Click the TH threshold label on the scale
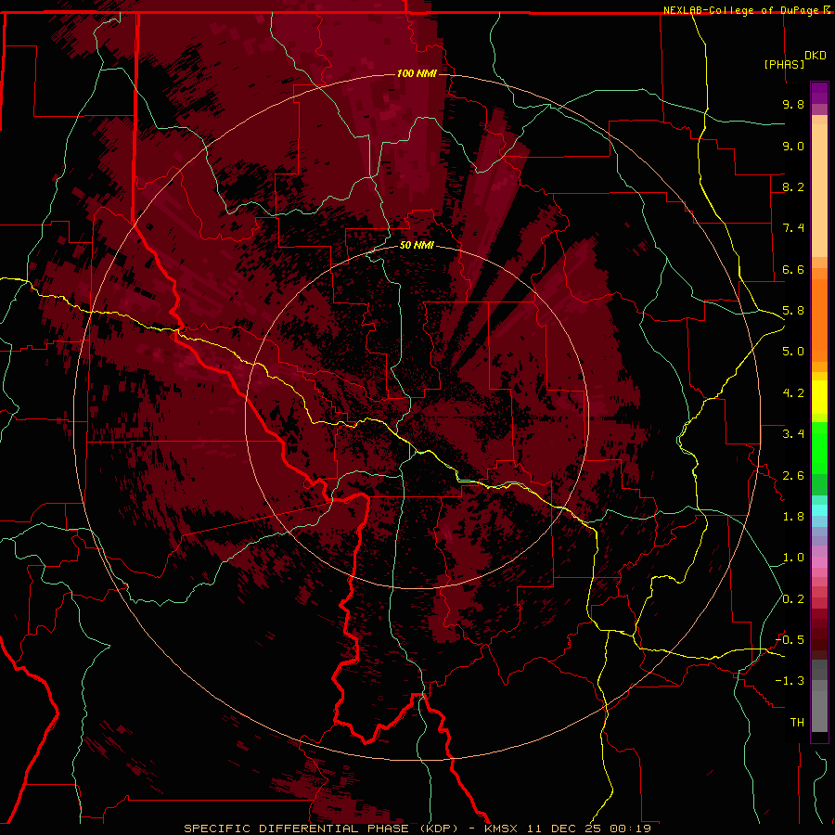 click(797, 723)
